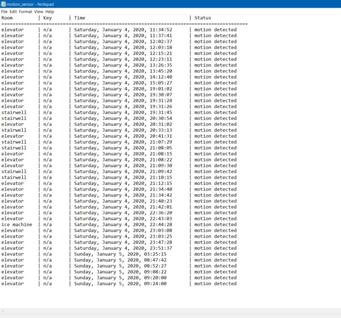This screenshot has height=318, width=341.
Task: Open the View menu
Action: click(x=38, y=12)
